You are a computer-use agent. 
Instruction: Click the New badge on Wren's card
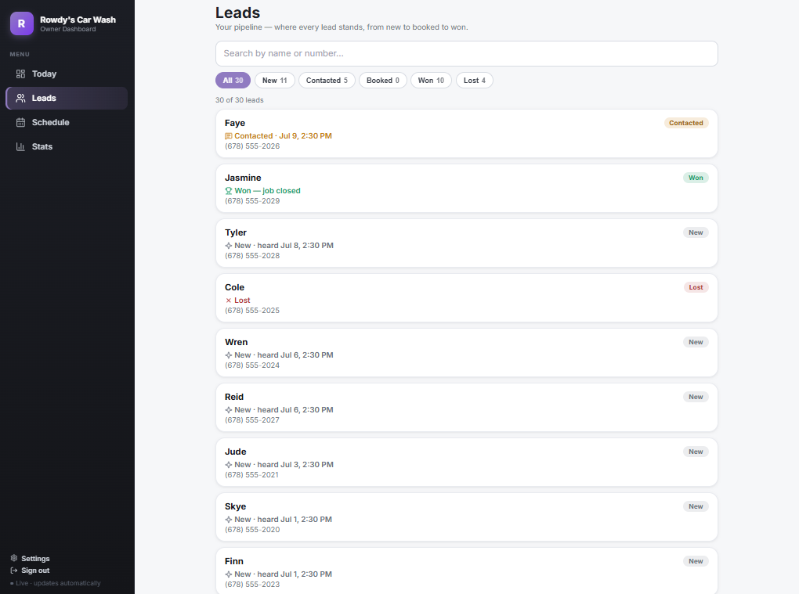[696, 342]
